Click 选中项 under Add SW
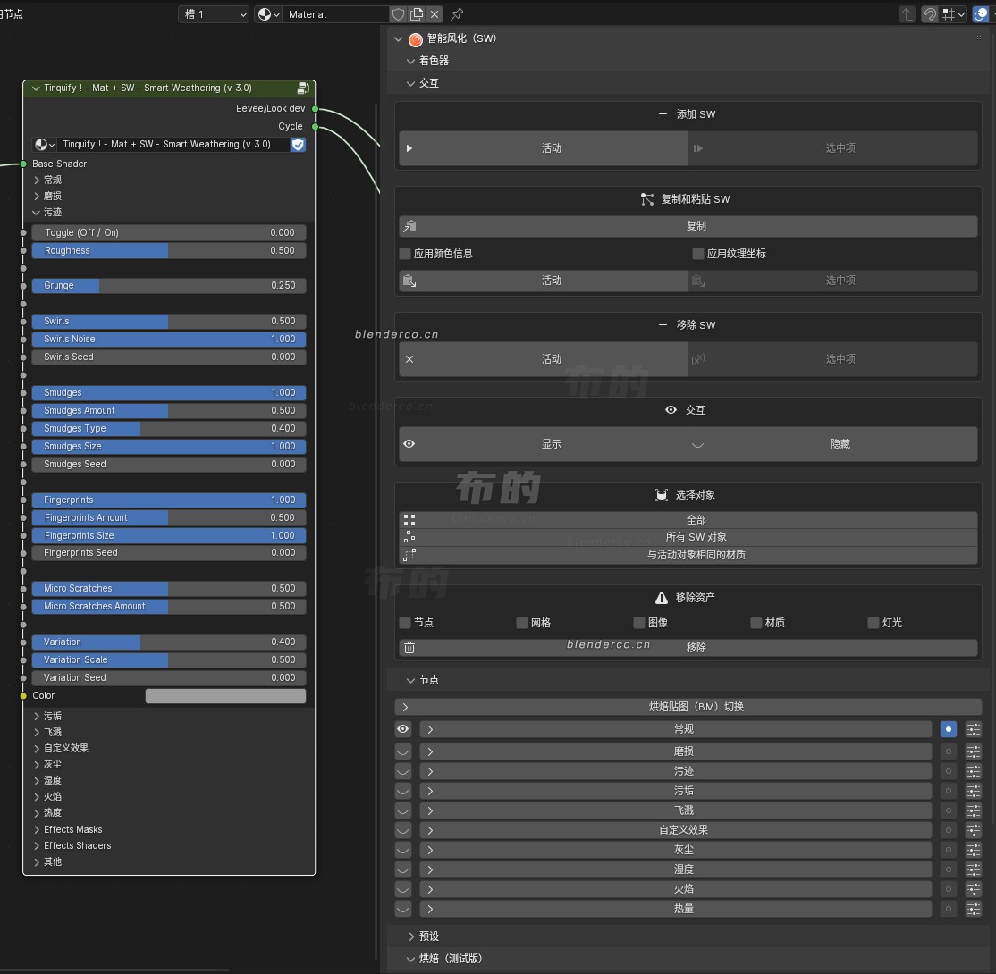This screenshot has width=996, height=974. (x=832, y=148)
